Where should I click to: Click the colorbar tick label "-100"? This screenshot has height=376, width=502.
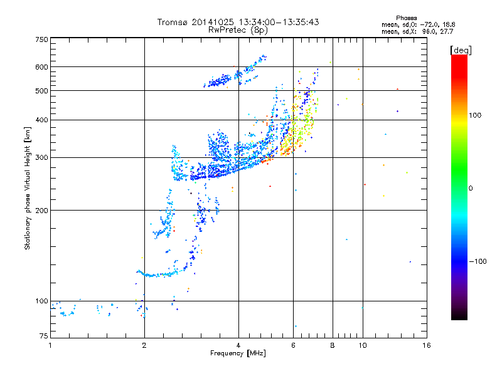[x=478, y=261]
